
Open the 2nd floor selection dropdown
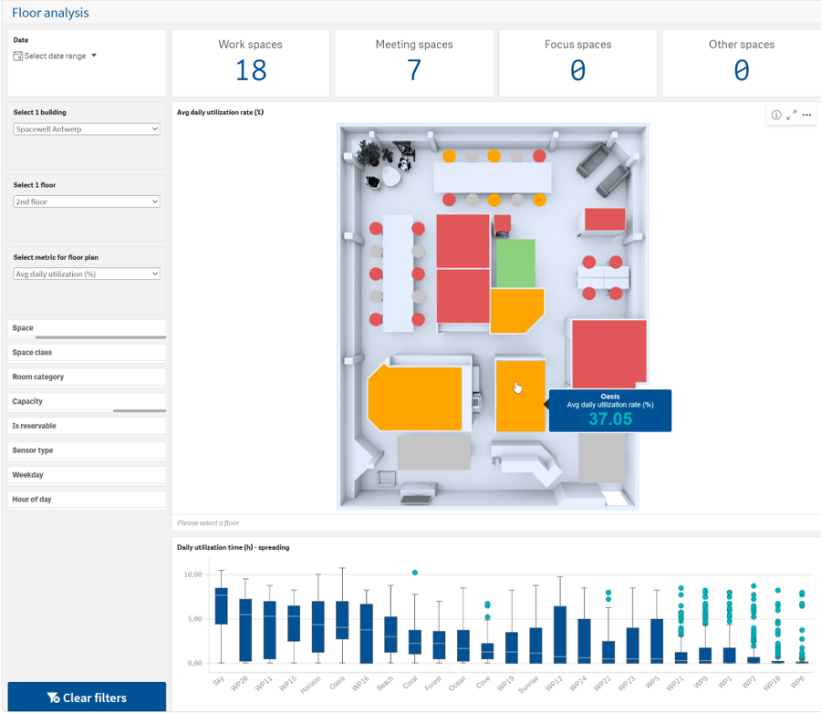87,201
